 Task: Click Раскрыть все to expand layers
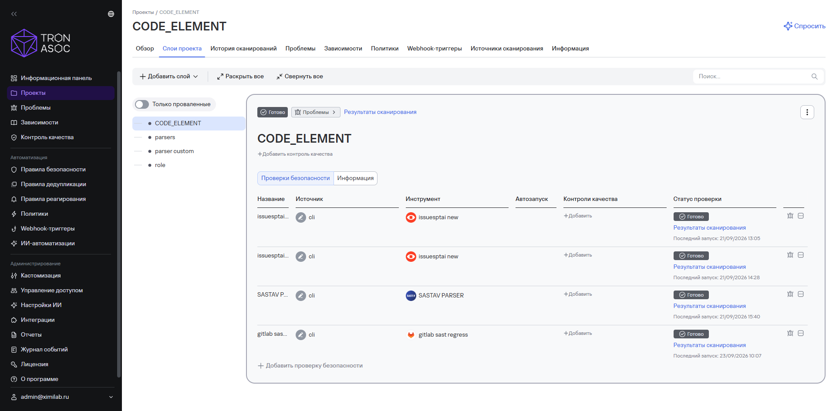tap(240, 77)
